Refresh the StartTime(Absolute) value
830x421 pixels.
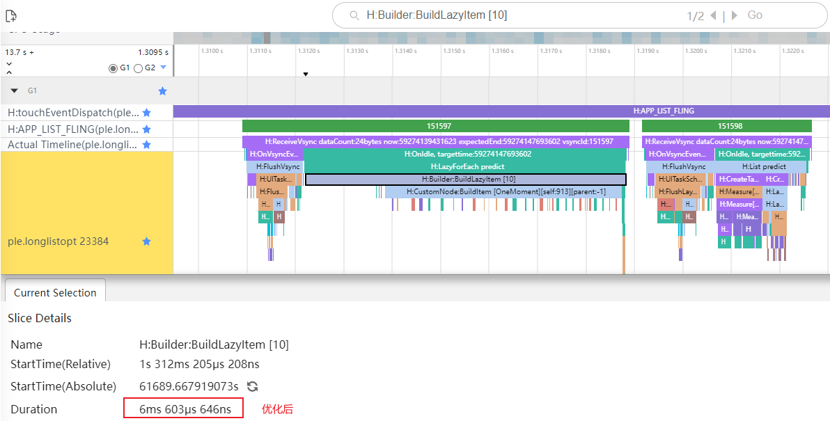tap(253, 386)
